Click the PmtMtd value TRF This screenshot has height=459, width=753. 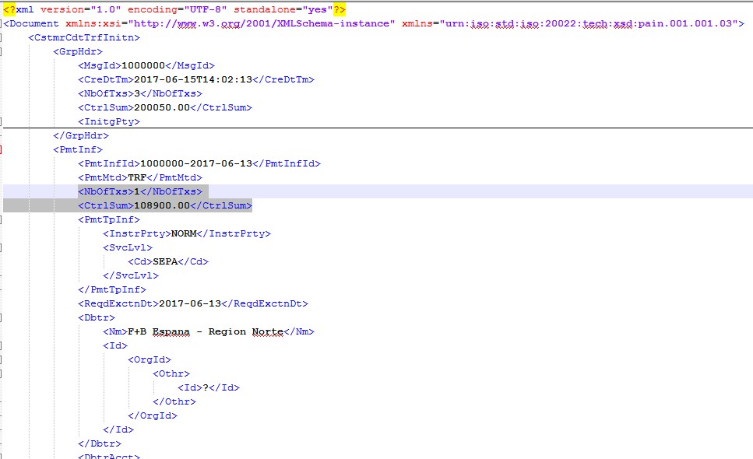pyautogui.click(x=137, y=177)
